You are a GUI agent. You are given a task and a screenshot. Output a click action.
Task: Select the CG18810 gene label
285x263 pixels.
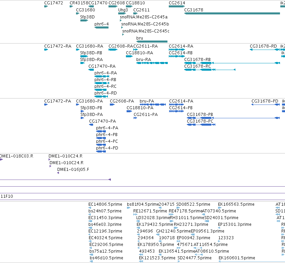click(135, 3)
